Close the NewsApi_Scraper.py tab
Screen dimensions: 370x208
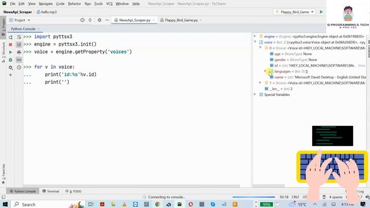pos(154,20)
